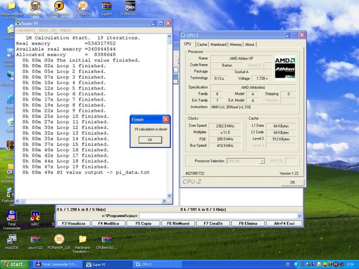Click the Super PI title bar icon

[18, 23]
